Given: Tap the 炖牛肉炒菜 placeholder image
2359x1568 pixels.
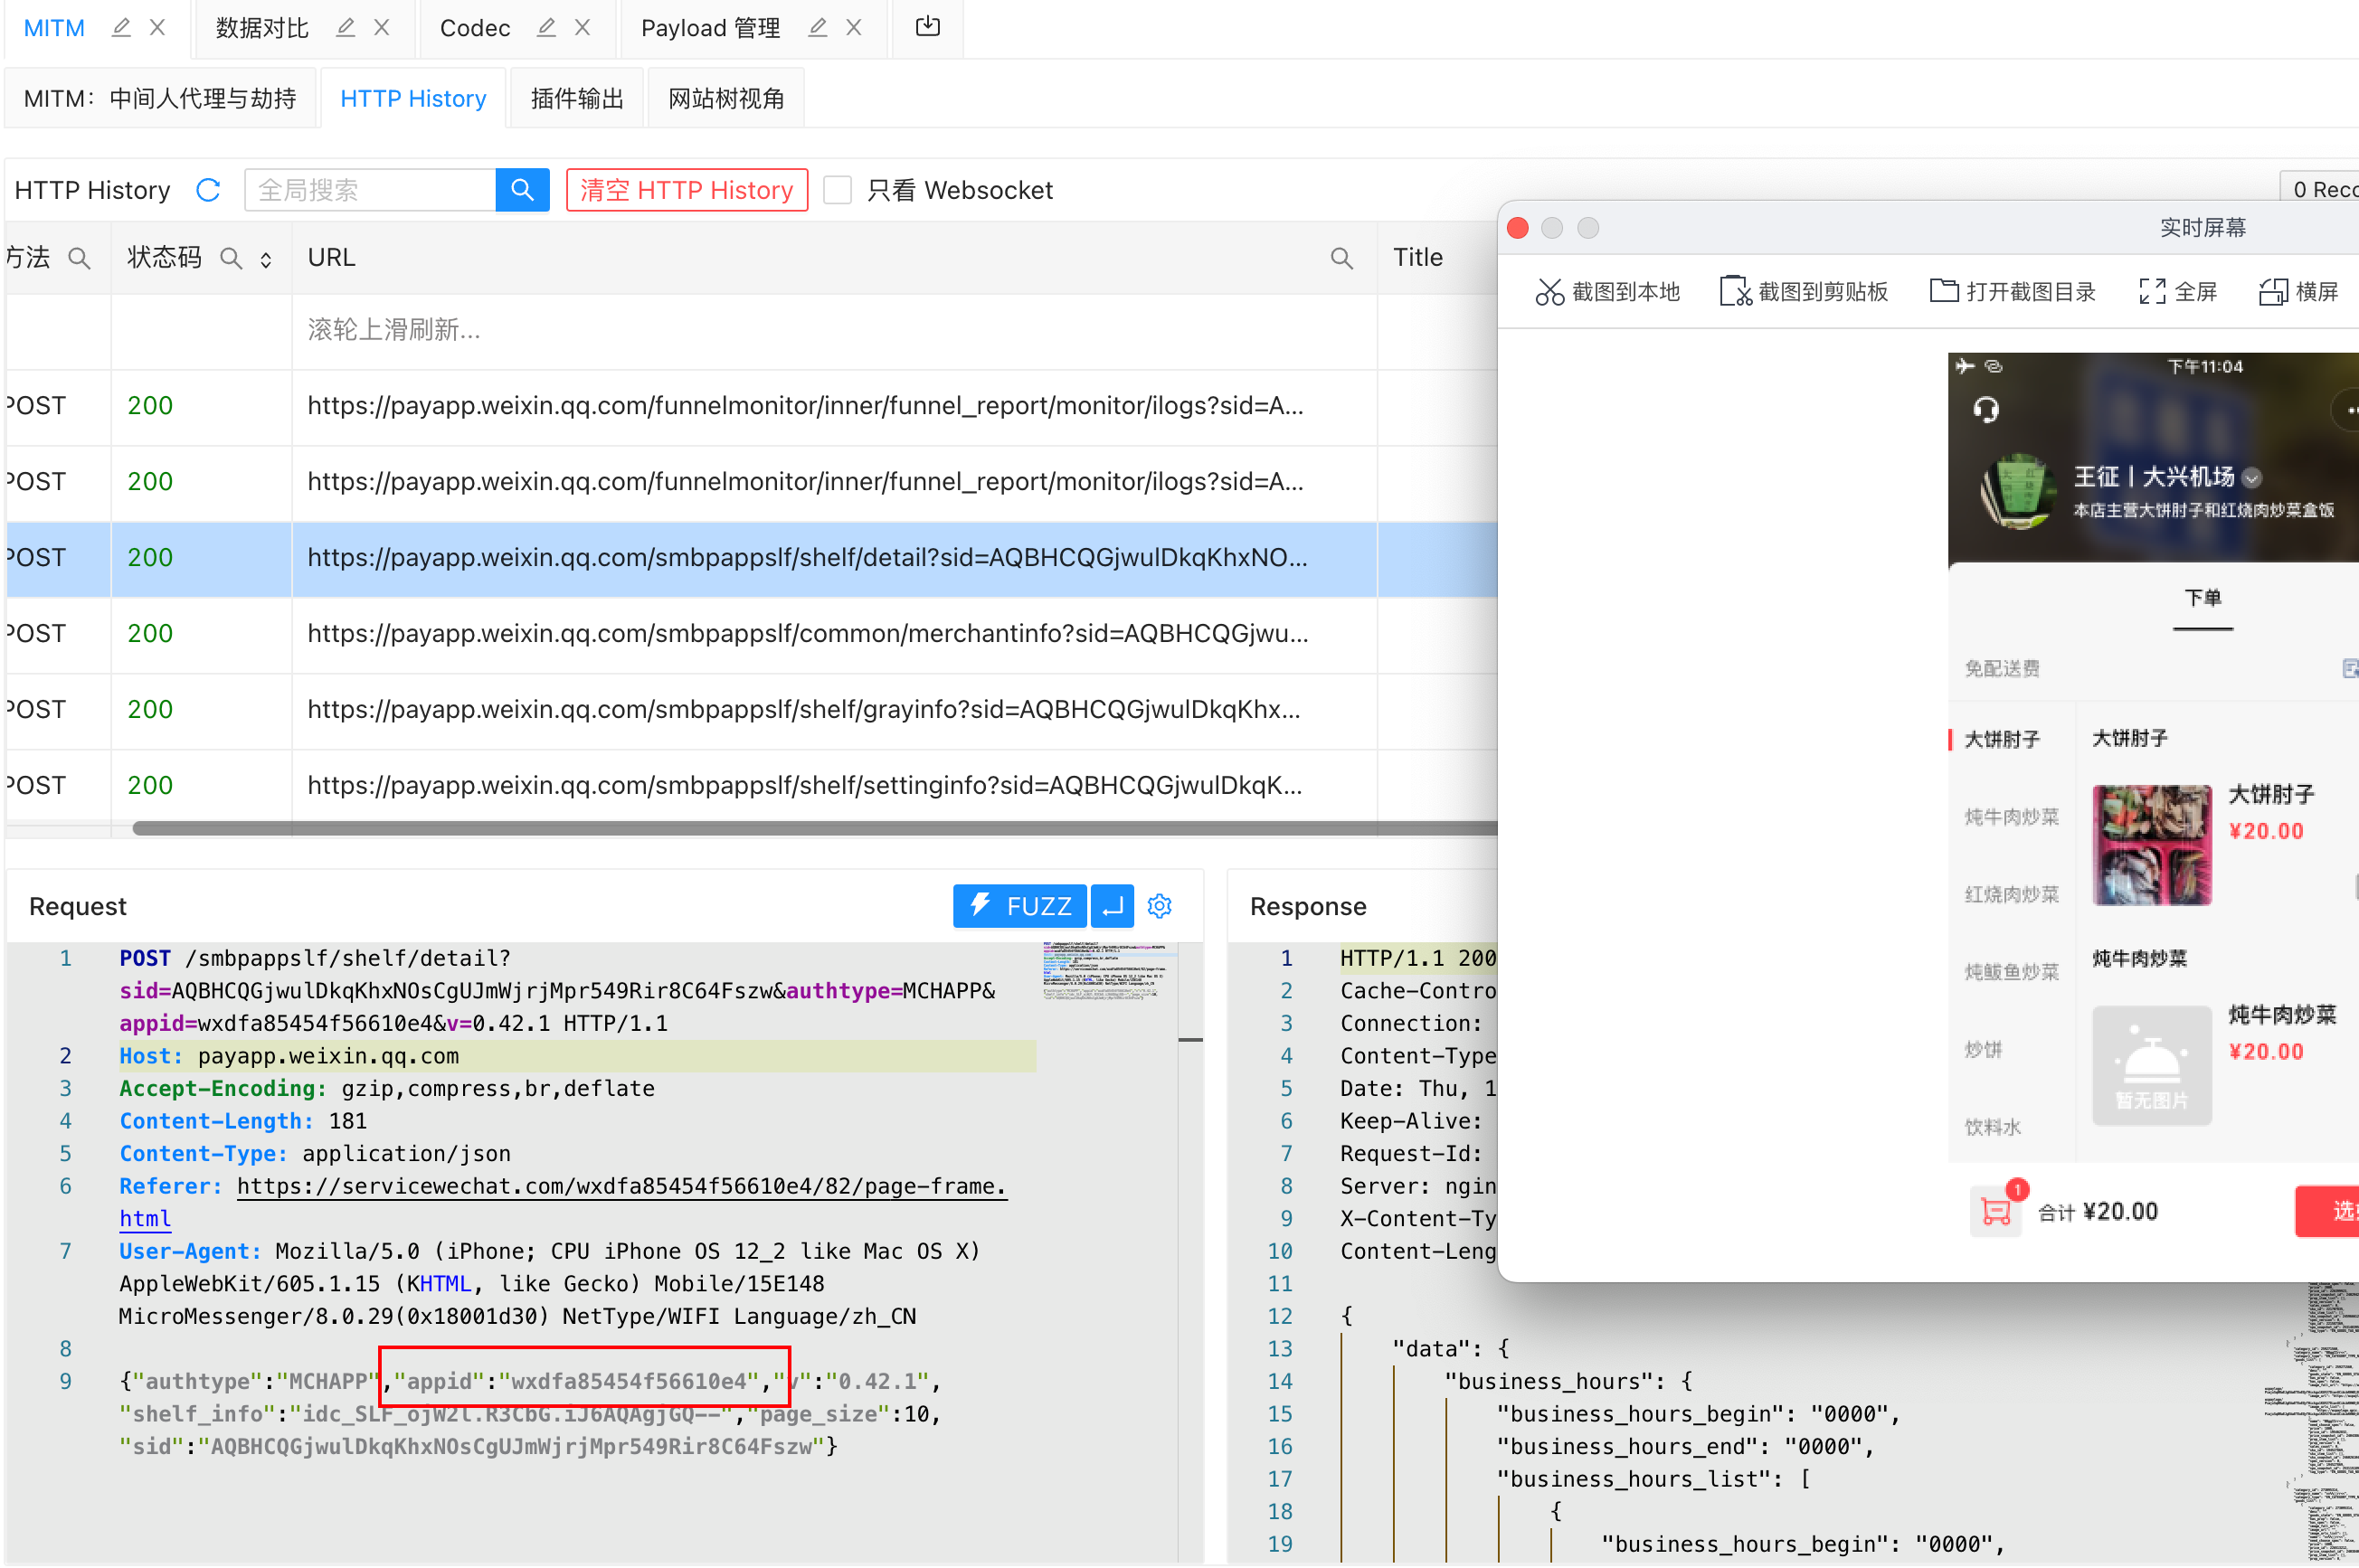Looking at the screenshot, I should (x=2152, y=1065).
